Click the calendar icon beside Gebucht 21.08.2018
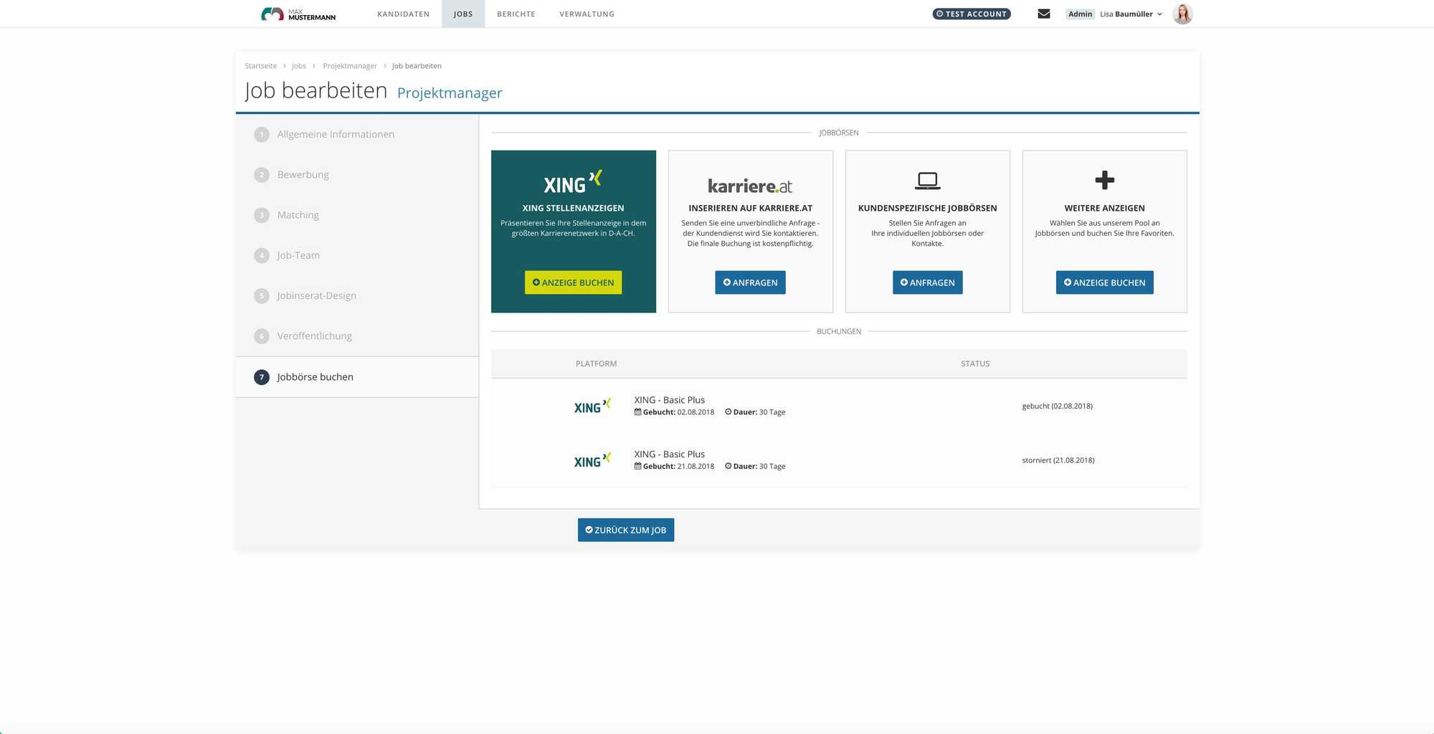The width and height of the screenshot is (1434, 734). point(637,466)
